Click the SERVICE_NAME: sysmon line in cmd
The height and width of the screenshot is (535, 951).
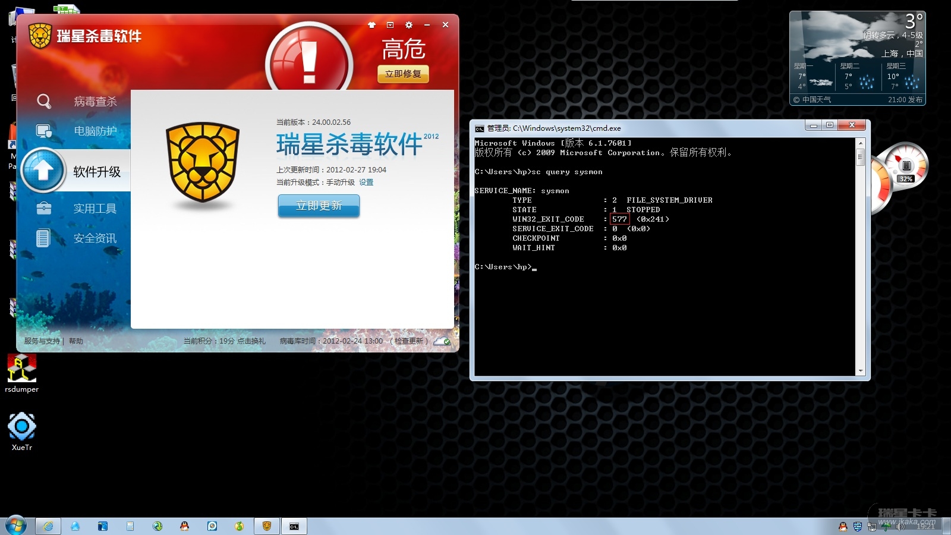click(x=522, y=191)
